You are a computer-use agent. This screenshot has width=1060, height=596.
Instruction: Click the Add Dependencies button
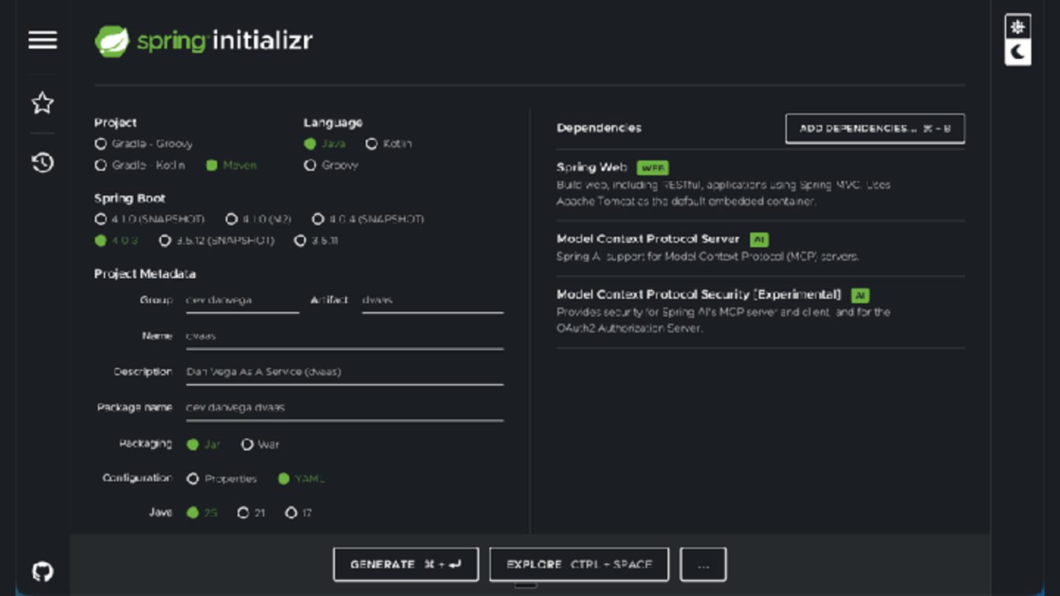click(x=875, y=129)
